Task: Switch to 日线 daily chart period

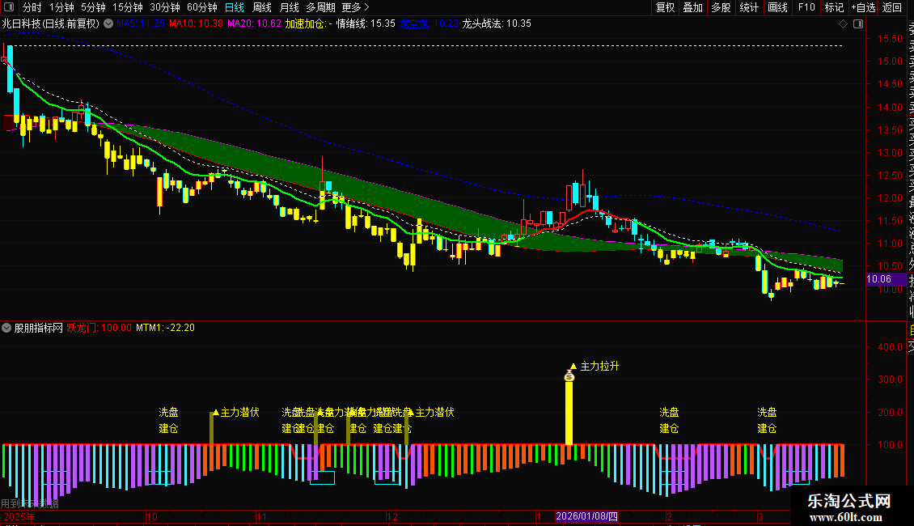Action: coord(235,7)
